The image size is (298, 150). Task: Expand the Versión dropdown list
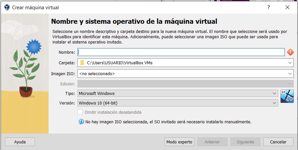(x=178, y=103)
